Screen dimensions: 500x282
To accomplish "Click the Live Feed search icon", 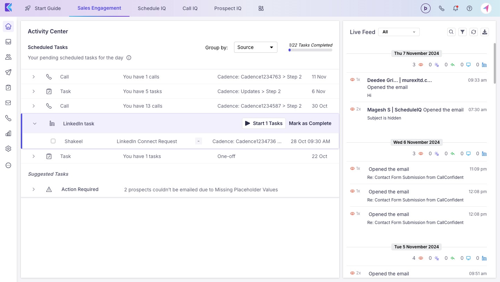I will tap(451, 32).
